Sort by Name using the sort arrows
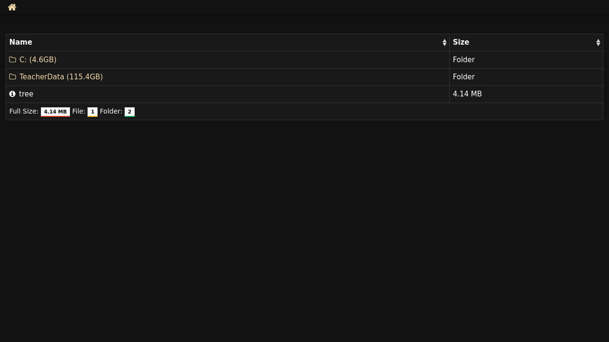 pos(444,43)
